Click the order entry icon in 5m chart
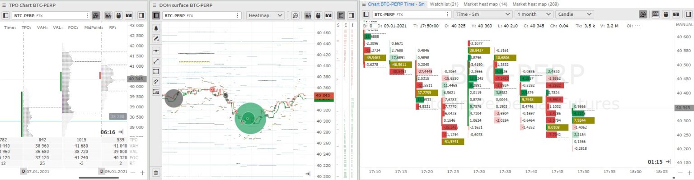This screenshot has width=694, height=180. 676,14
